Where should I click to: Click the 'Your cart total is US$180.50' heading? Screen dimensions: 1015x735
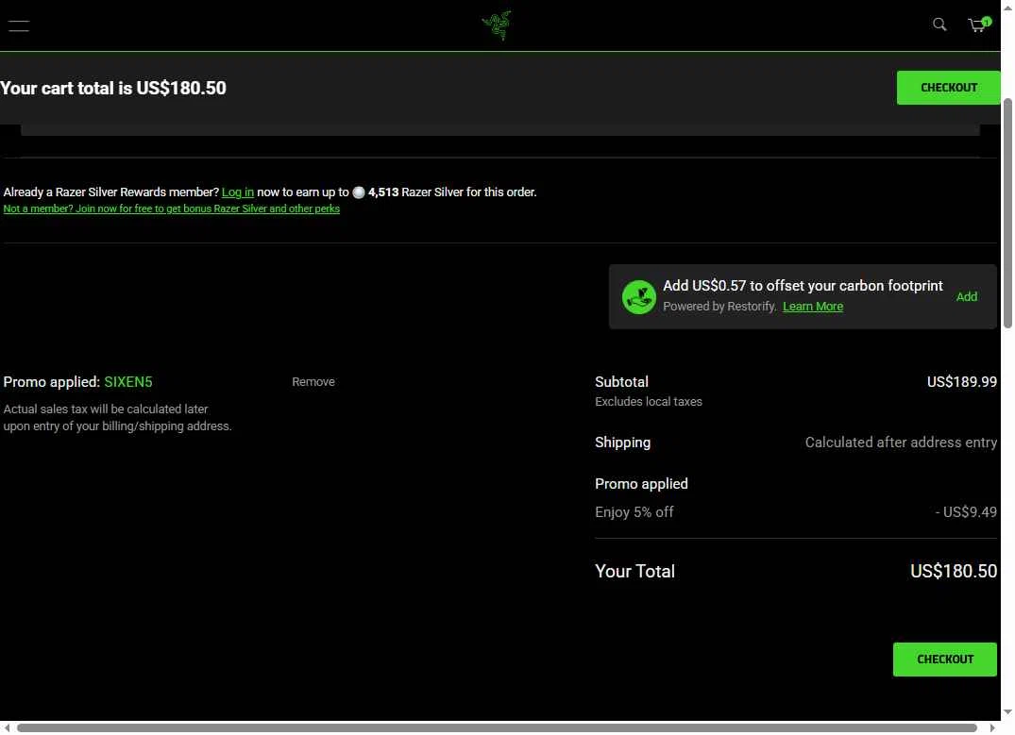pyautogui.click(x=113, y=88)
